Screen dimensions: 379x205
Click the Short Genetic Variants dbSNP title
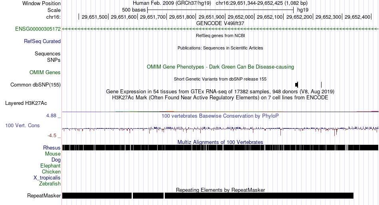220,79
